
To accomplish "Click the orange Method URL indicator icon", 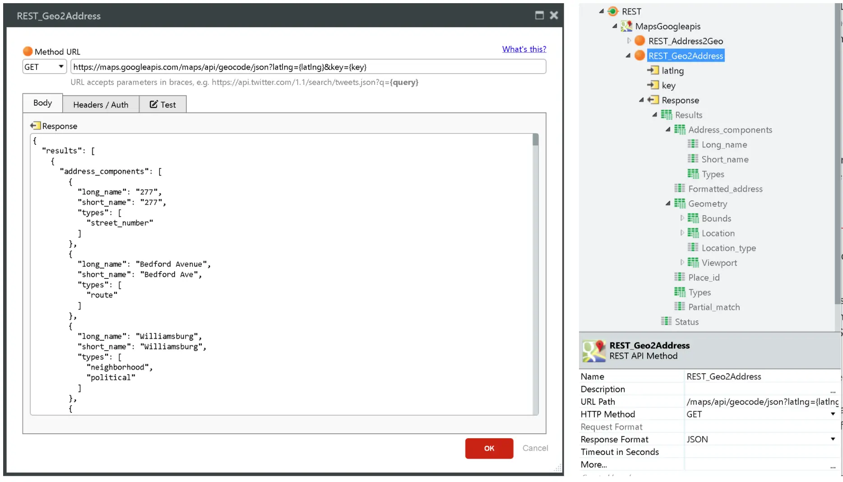I will [28, 51].
